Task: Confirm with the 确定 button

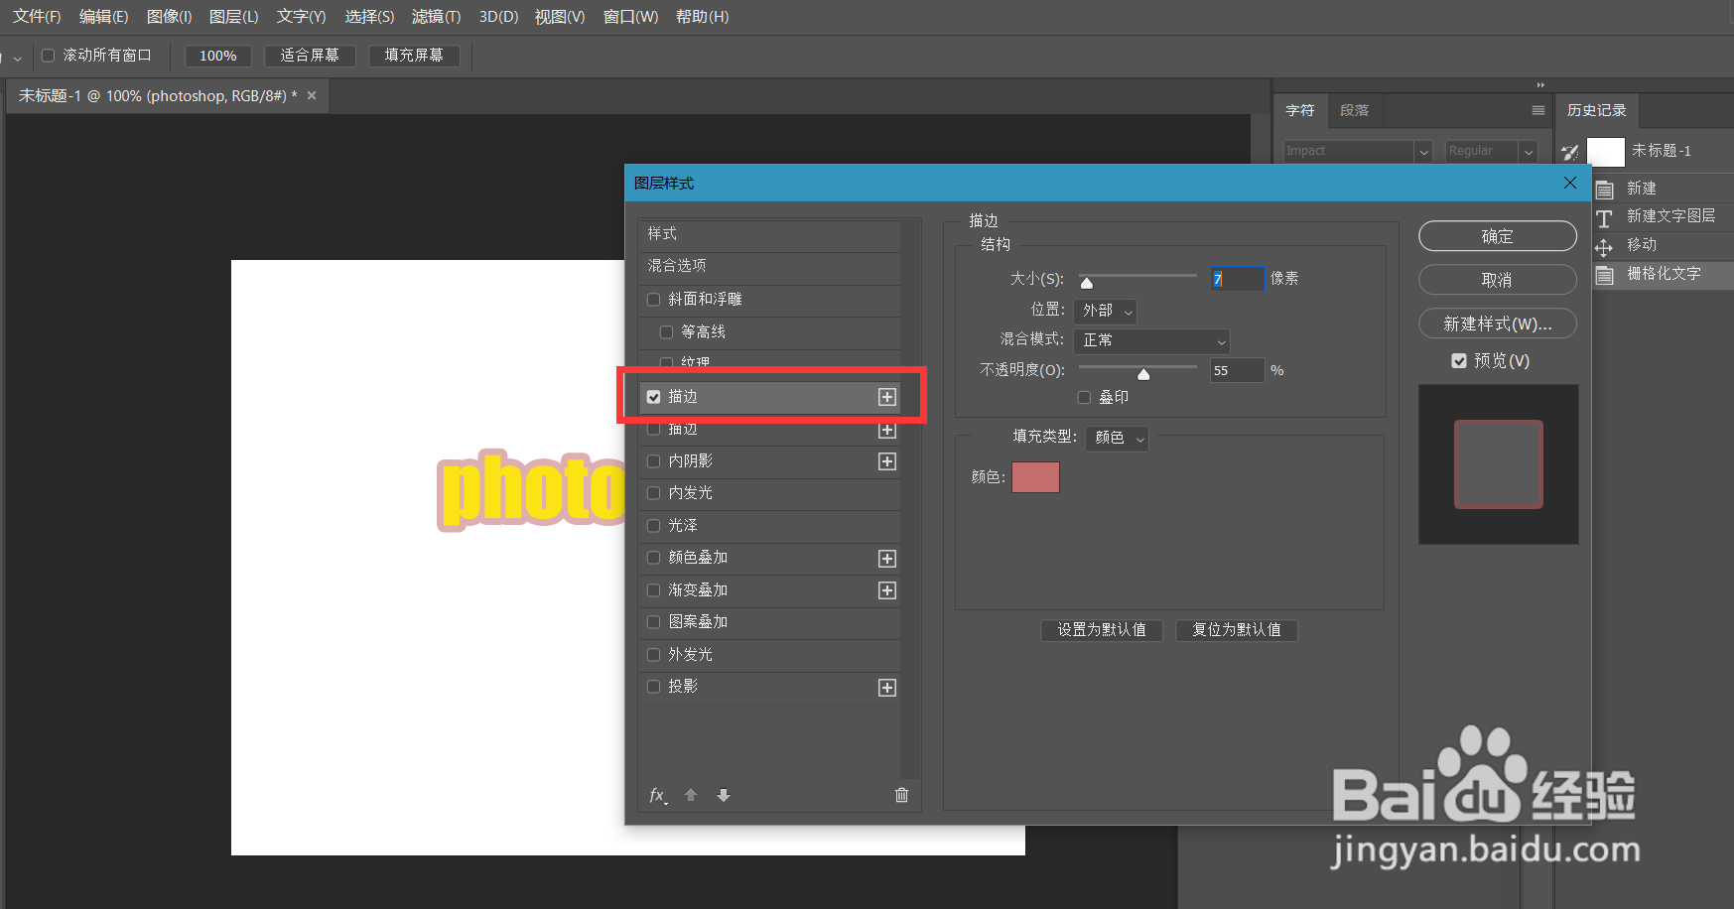Action: [1498, 236]
